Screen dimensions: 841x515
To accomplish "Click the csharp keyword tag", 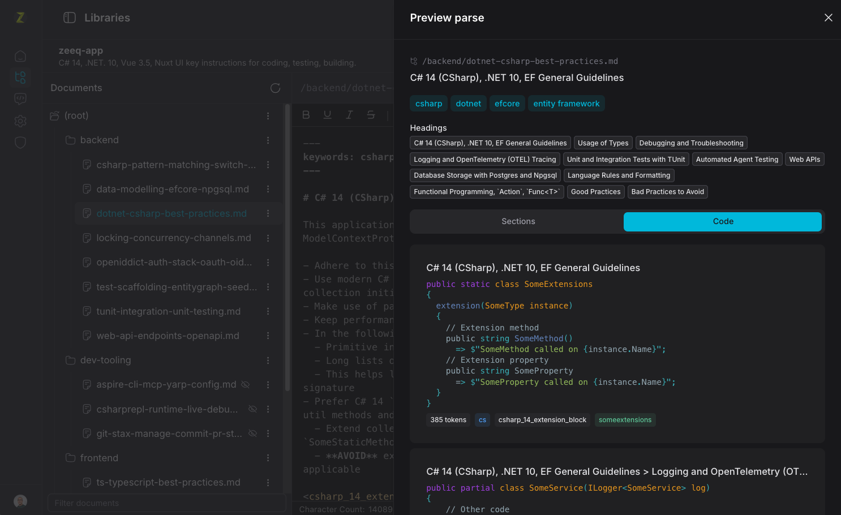I will [x=428, y=104].
